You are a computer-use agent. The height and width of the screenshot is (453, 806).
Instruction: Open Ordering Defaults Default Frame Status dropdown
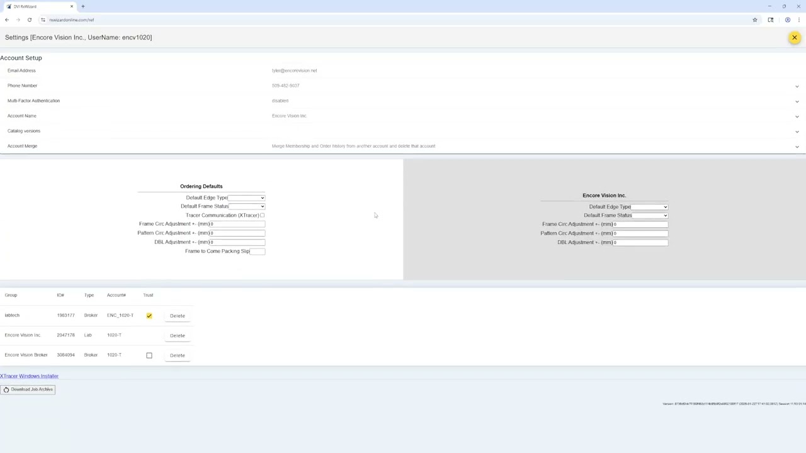[x=246, y=206]
